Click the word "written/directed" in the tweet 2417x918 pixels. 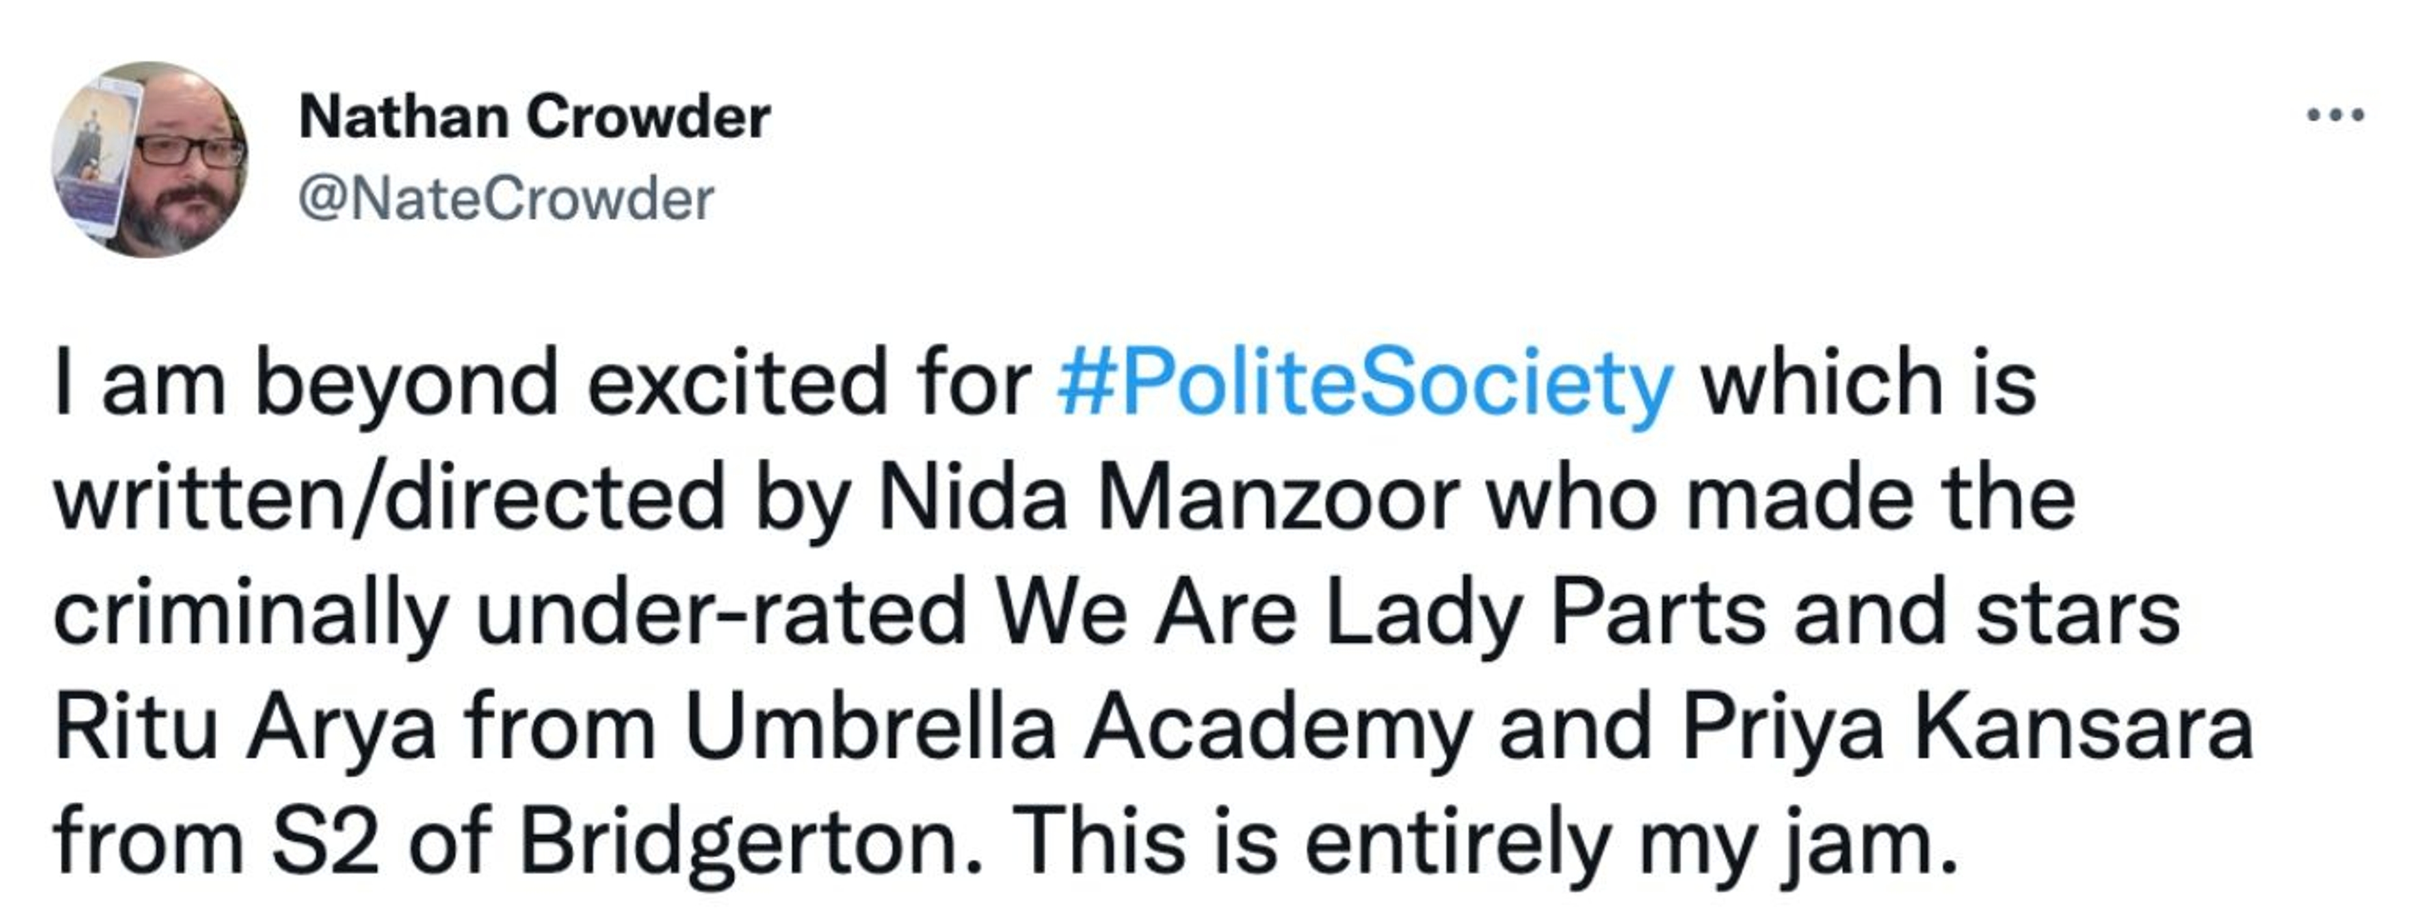point(390,498)
